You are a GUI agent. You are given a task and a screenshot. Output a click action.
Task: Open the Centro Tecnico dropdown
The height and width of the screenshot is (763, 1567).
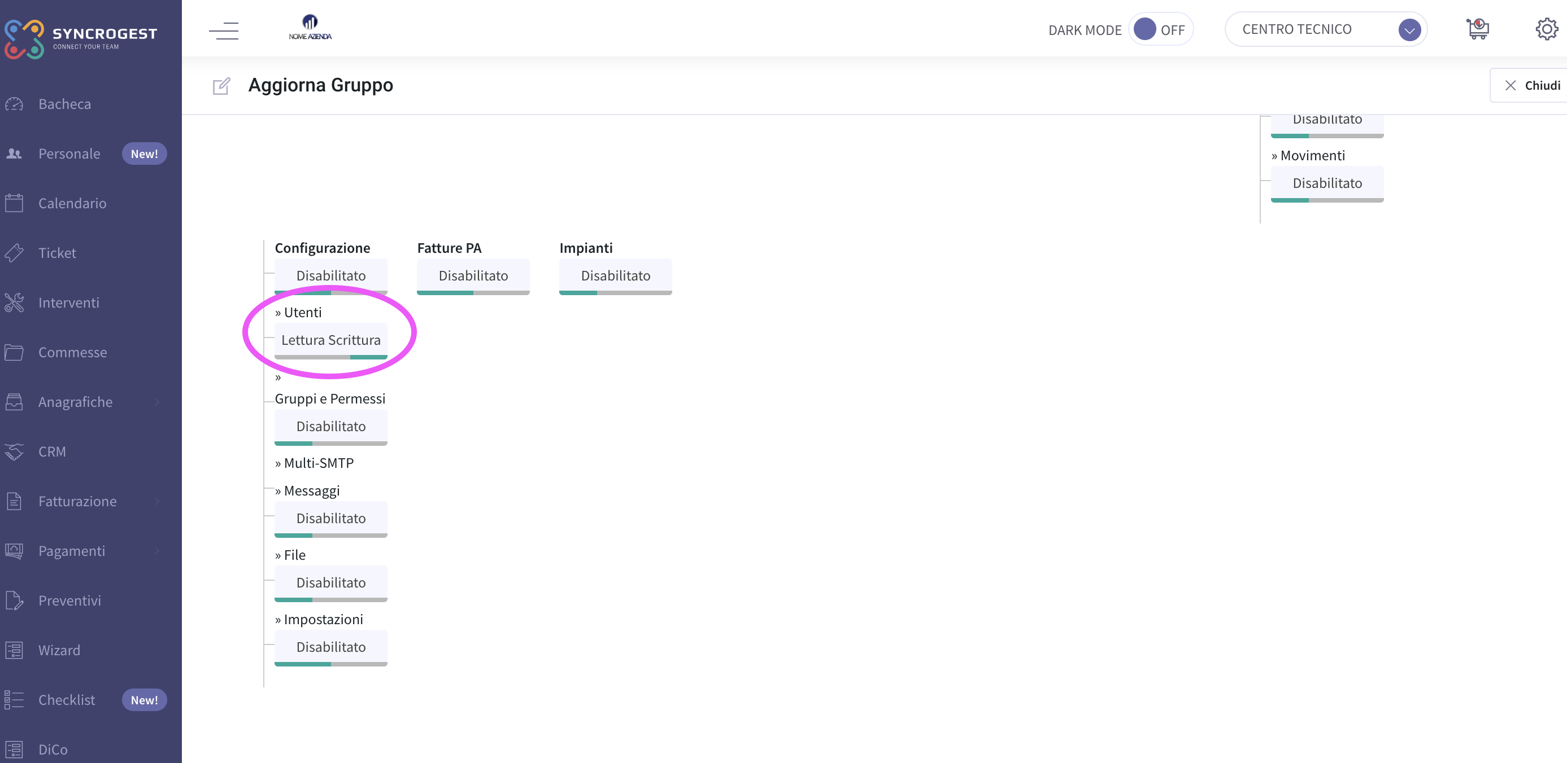click(1325, 29)
